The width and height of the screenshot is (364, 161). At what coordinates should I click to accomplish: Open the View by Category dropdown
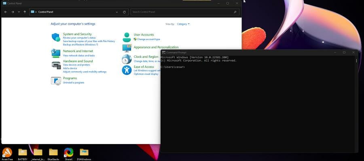[183, 24]
